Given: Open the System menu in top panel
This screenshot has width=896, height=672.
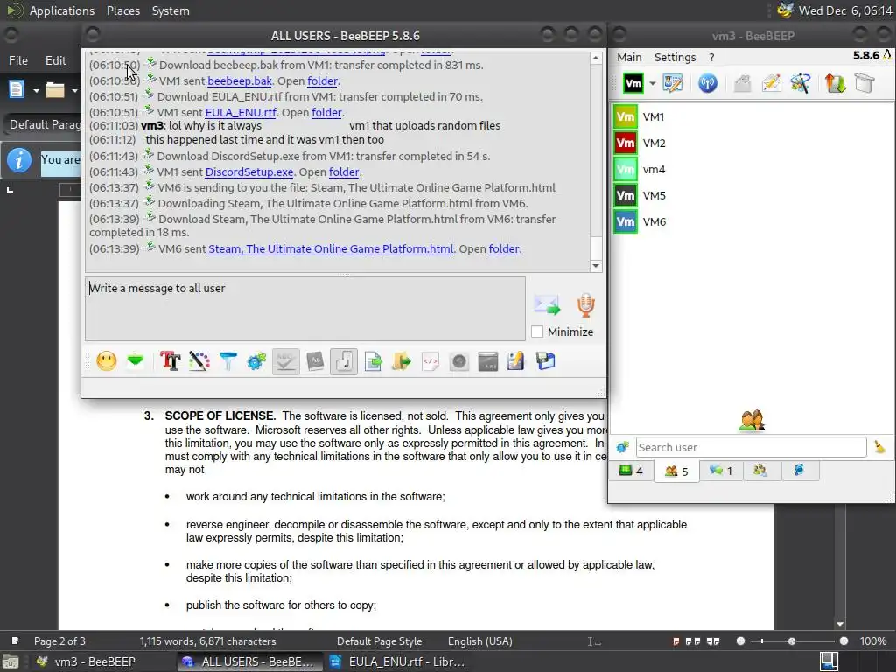Looking at the screenshot, I should [x=171, y=10].
